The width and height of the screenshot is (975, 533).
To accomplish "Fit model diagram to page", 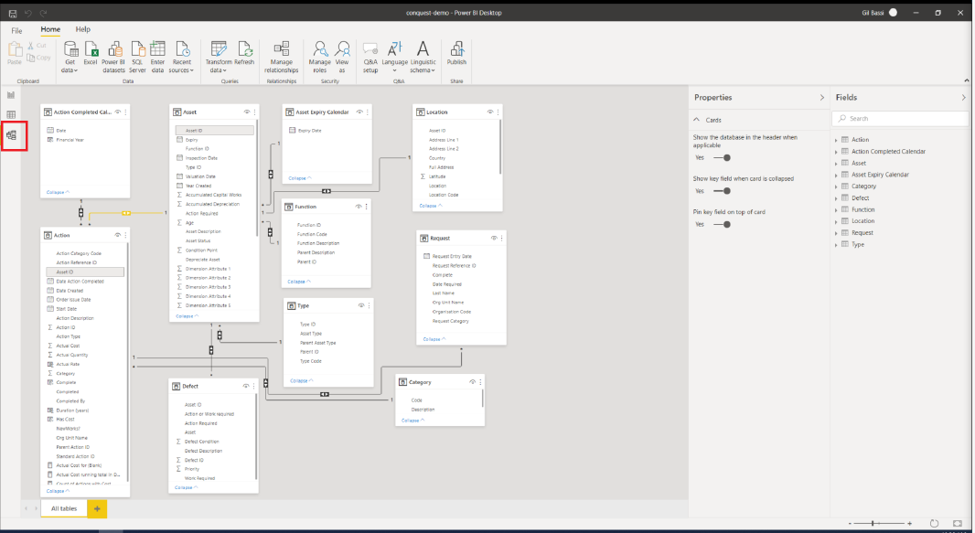I will pos(957,523).
